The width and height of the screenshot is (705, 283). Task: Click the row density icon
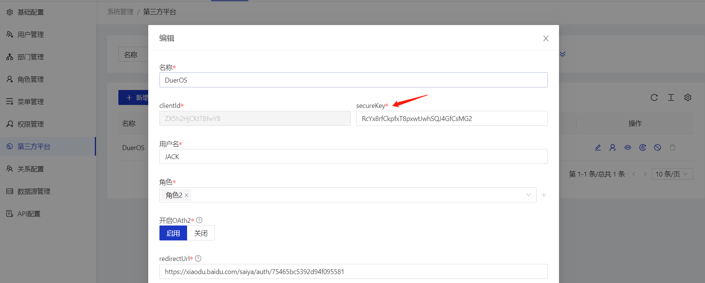pos(671,97)
